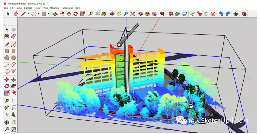Pick the Protractor tool in the left toolbar
The width and height of the screenshot is (261, 134).
click(x=7, y=107)
